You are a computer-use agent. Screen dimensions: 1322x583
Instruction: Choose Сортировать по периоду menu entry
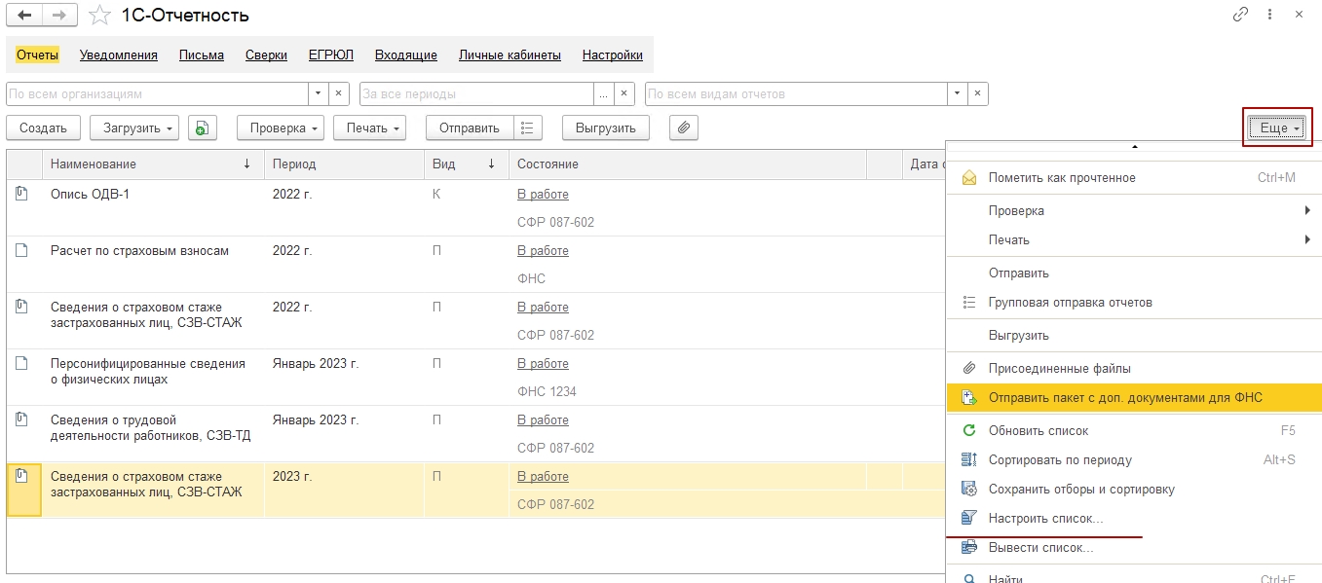[1060, 459]
